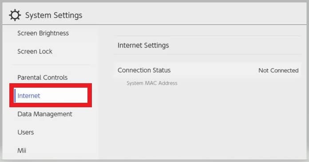This screenshot has width=309, height=162.
Task: Select Screen Brightness in the sidebar
Action: click(43, 33)
